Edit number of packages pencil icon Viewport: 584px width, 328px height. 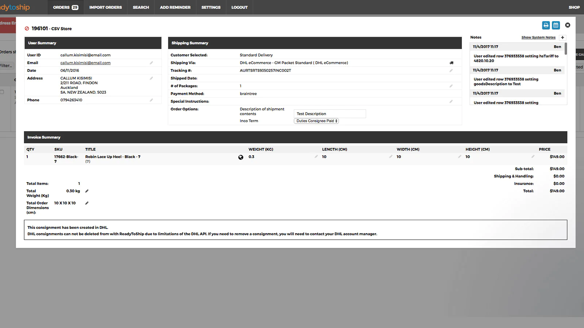click(451, 86)
